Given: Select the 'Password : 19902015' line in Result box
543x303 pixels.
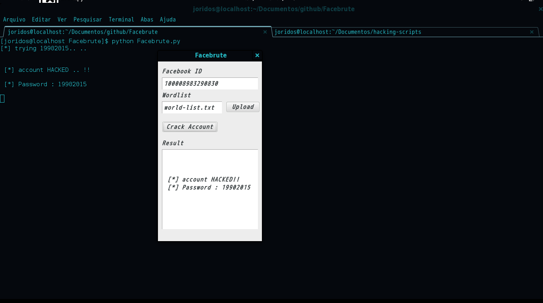Looking at the screenshot, I should pos(209,188).
